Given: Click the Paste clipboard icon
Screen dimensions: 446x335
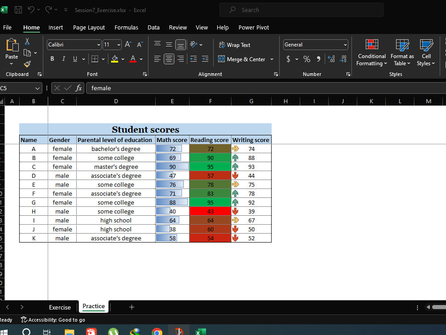Looking at the screenshot, I should click(x=12, y=45).
